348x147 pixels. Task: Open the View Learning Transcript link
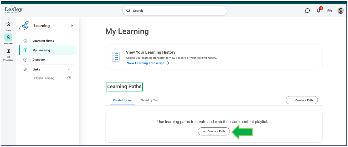(x=145, y=63)
